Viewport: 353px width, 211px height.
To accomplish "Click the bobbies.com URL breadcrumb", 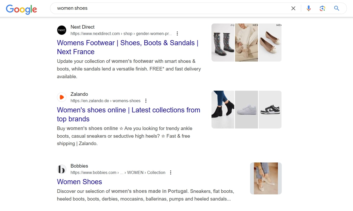I will point(118,172).
